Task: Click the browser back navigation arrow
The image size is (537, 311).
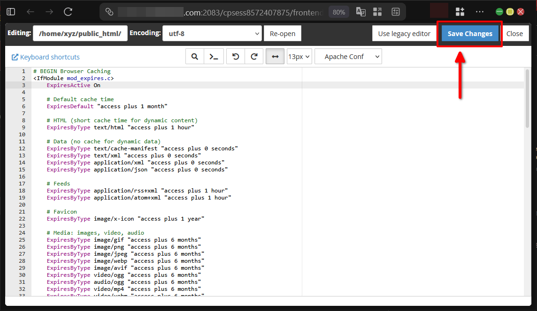Action: 30,11
